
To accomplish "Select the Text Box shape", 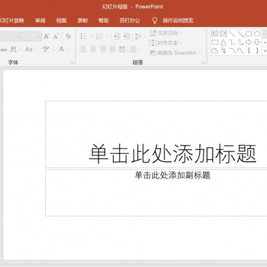I will pyautogui.click(x=214, y=34).
